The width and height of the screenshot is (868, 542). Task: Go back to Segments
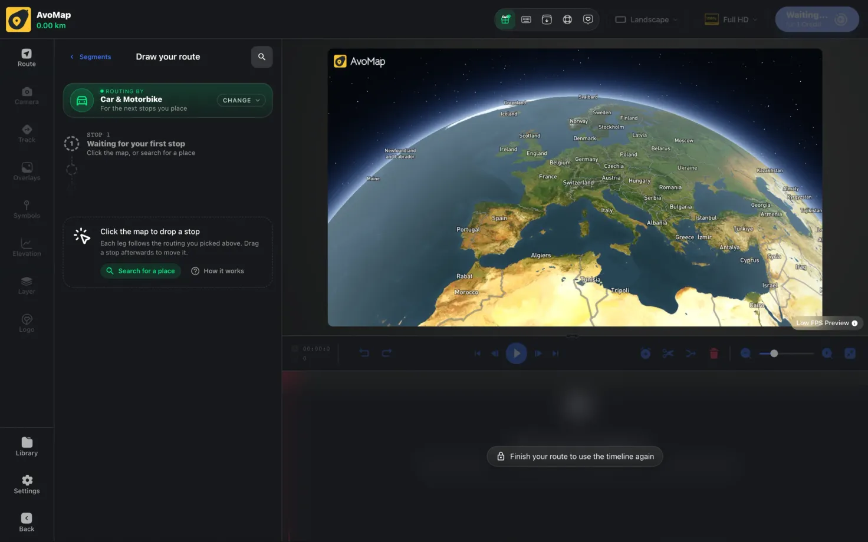point(91,57)
